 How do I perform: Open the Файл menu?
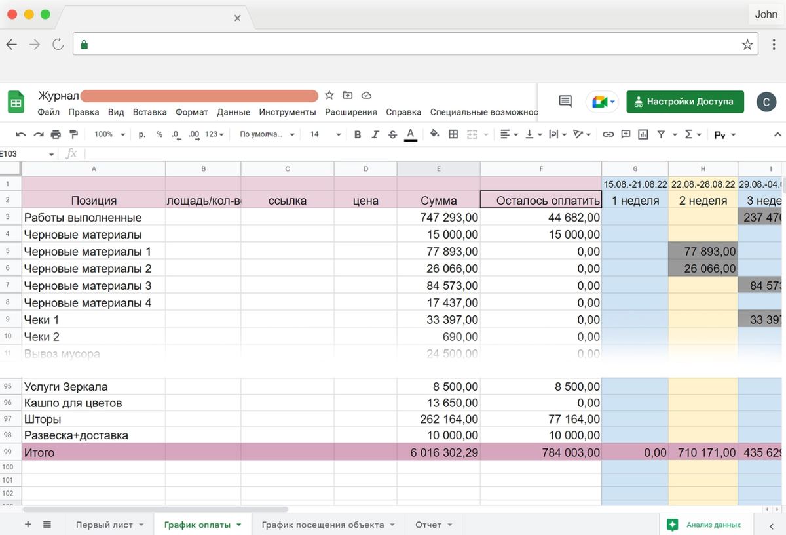[48, 112]
